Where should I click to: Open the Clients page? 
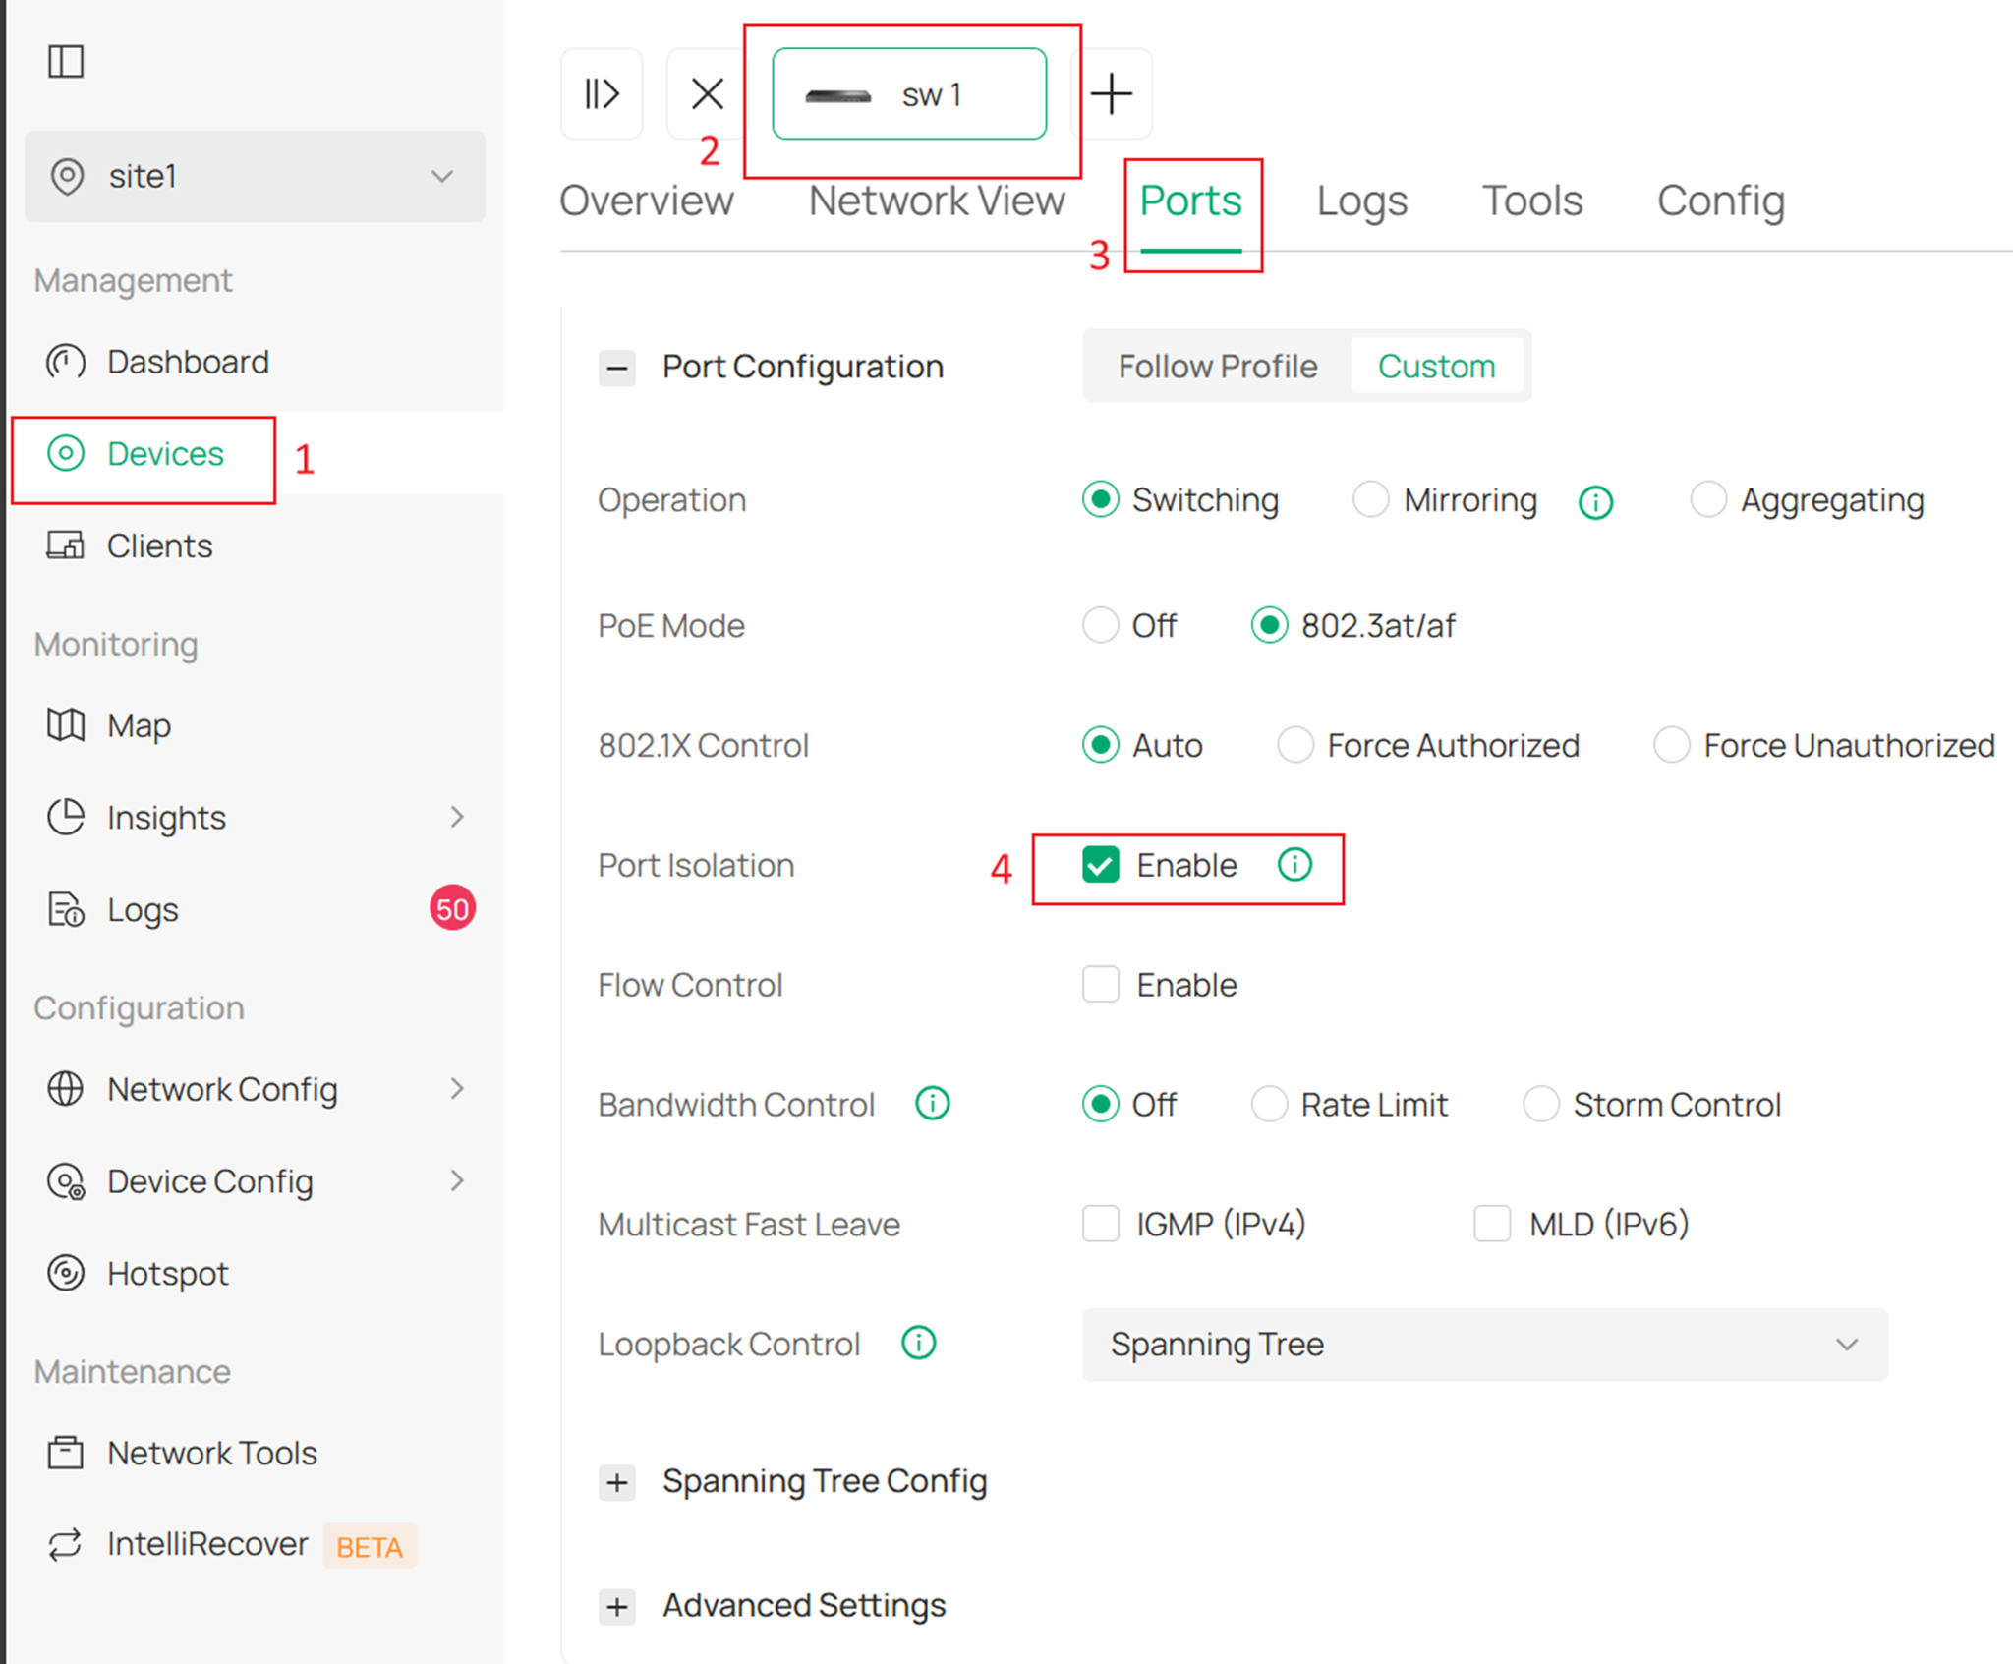pos(158,545)
